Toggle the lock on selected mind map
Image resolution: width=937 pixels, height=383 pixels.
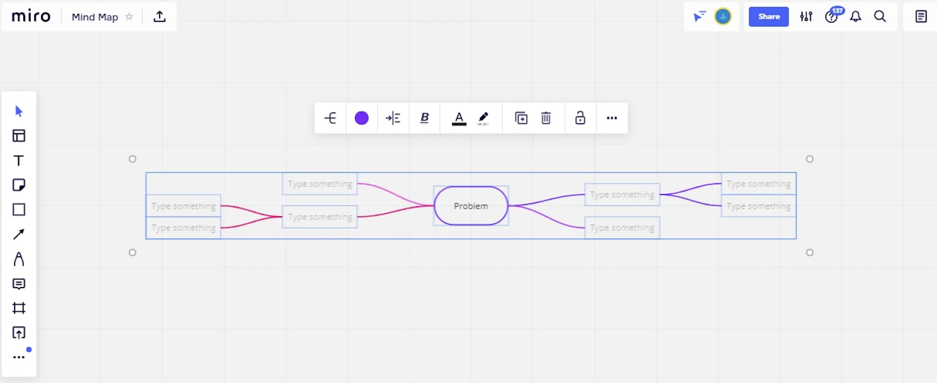click(x=580, y=118)
